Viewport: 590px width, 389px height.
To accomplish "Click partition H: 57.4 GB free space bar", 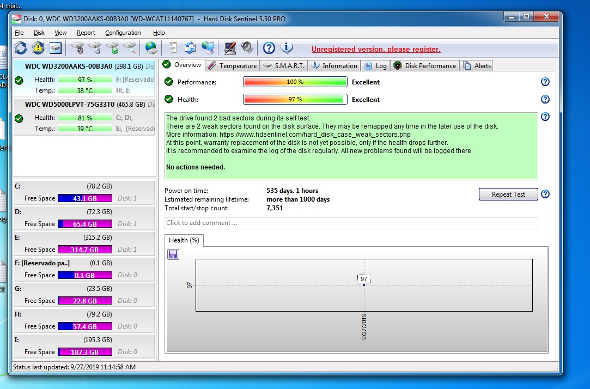I will [x=85, y=326].
